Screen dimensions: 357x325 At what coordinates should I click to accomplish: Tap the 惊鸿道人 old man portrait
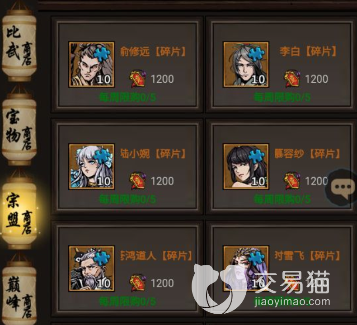91,268
